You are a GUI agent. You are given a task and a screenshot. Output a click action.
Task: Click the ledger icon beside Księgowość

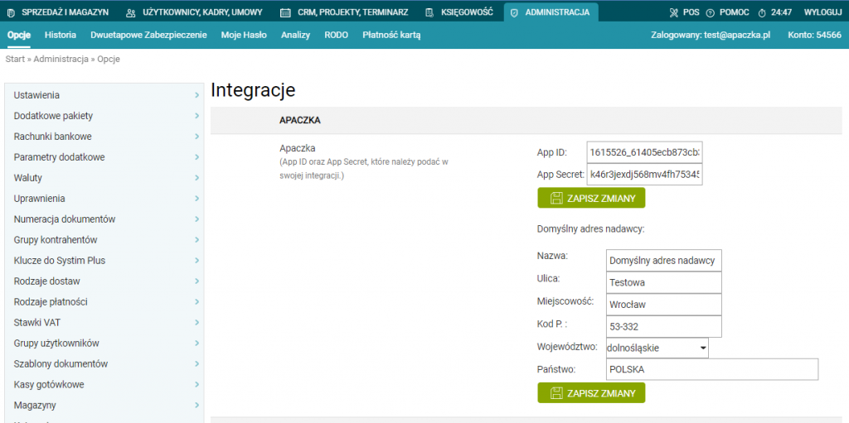[429, 12]
